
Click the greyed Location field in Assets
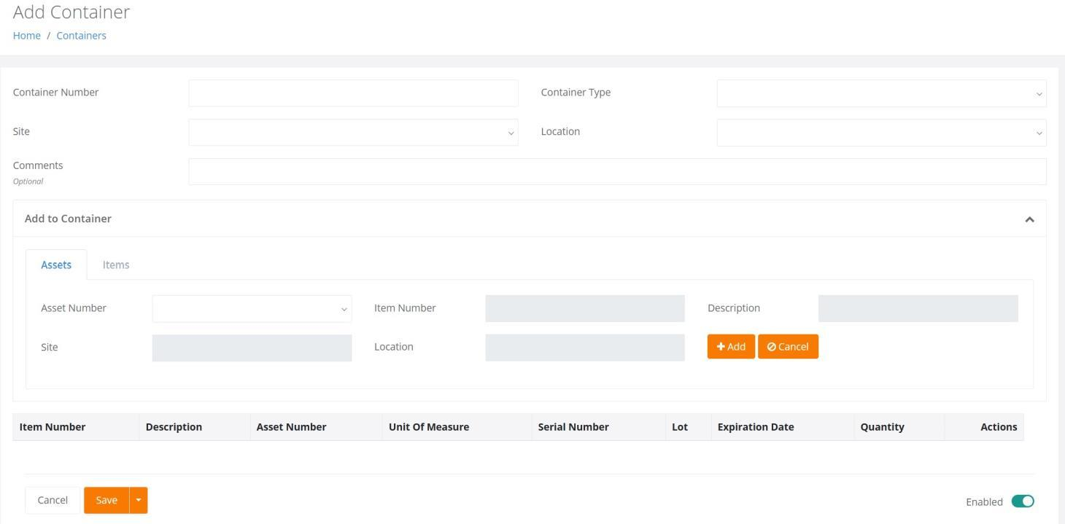click(x=585, y=348)
